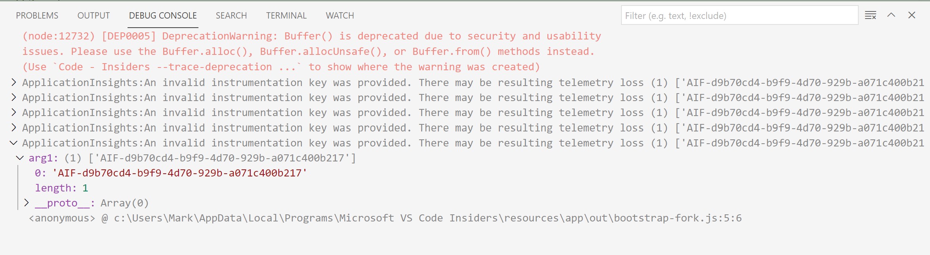Maximize the panel with the chevron icon
The image size is (930, 255).
[x=891, y=15]
